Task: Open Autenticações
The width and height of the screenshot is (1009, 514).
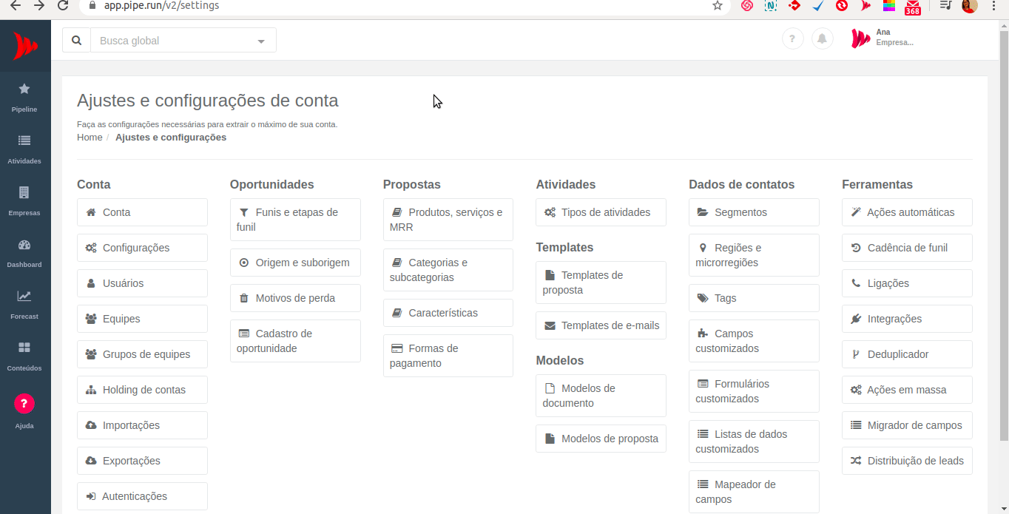Action: point(142,496)
